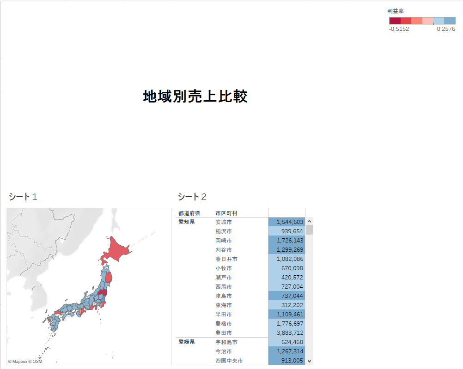
Task: Click the シート 2 sheet title
Action: tap(192, 197)
